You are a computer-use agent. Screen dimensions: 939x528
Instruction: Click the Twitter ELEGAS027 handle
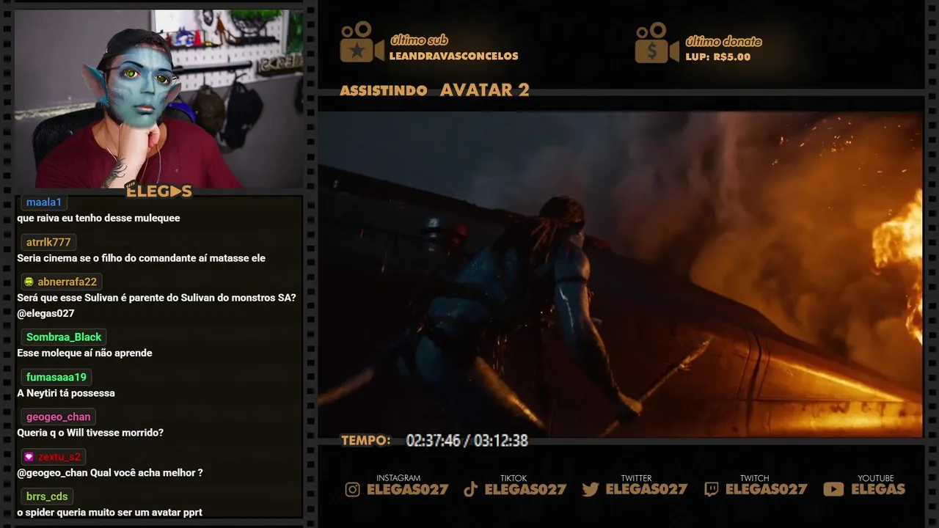point(646,489)
